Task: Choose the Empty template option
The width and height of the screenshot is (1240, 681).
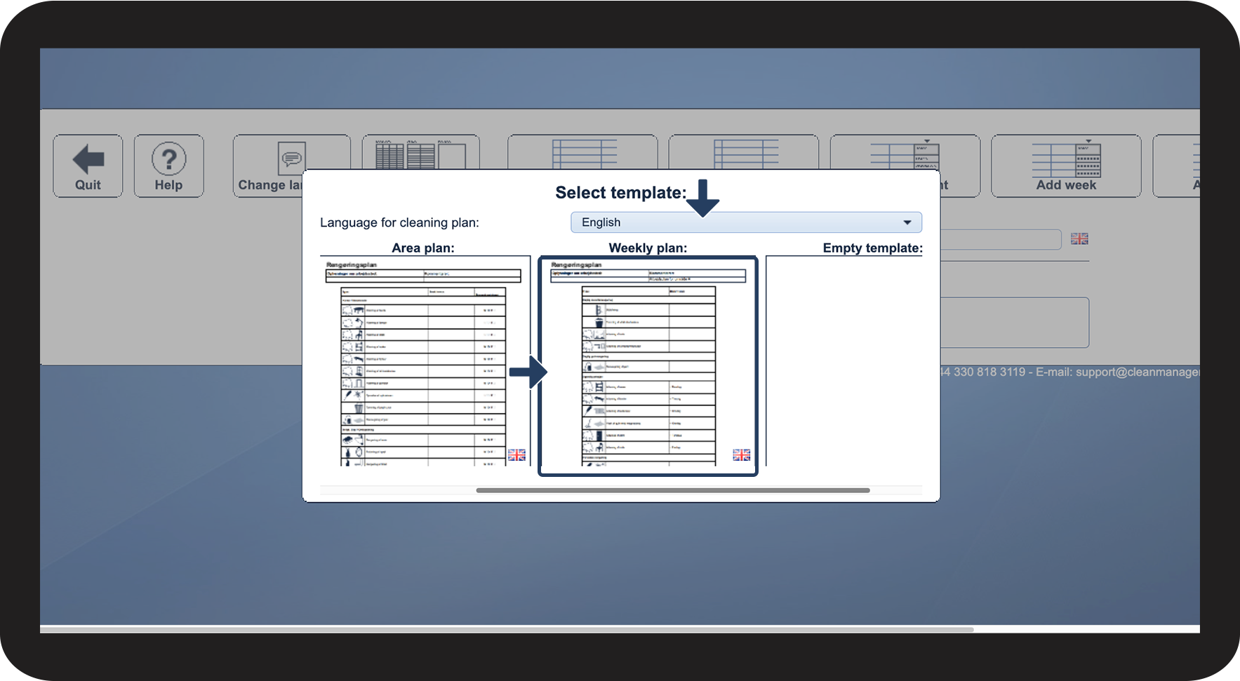Action: (x=844, y=361)
